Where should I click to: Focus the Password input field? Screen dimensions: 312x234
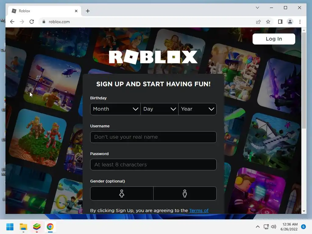(x=153, y=165)
